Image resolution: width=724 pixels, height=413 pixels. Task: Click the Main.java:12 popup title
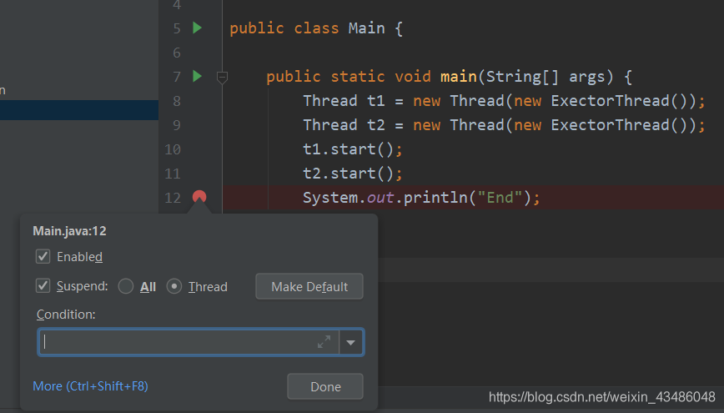pyautogui.click(x=70, y=230)
